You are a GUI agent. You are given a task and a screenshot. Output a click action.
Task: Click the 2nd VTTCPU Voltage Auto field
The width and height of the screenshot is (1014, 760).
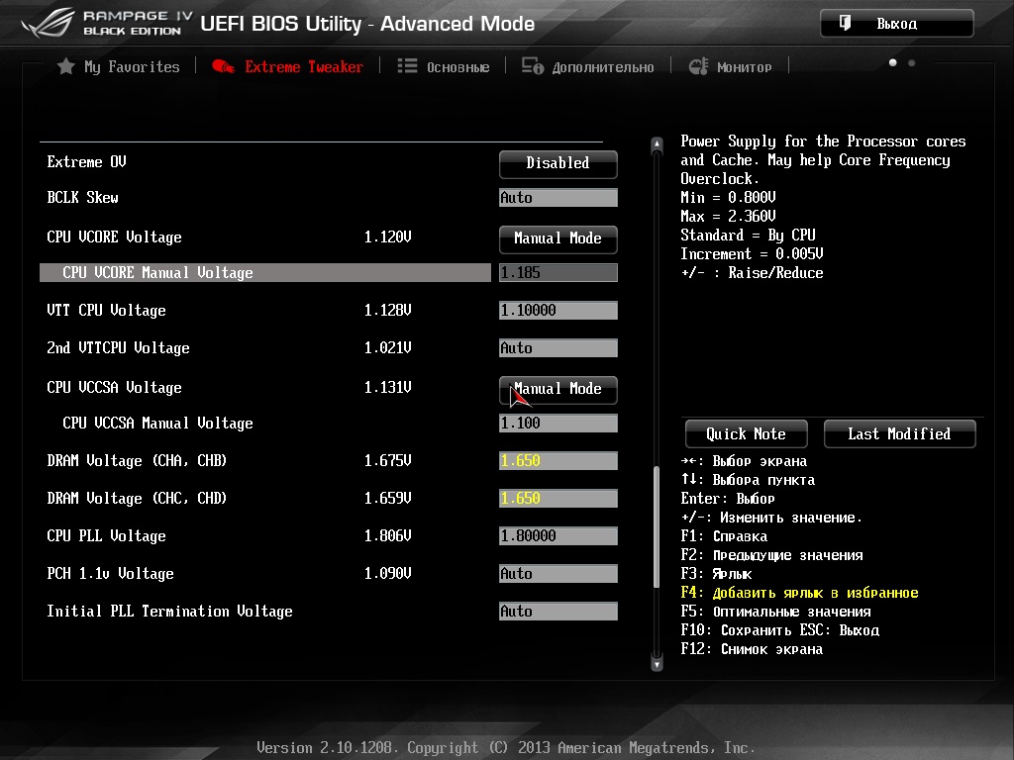point(558,347)
